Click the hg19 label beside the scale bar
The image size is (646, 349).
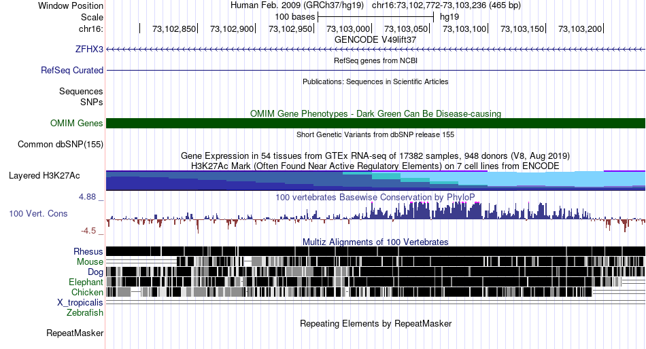(449, 17)
